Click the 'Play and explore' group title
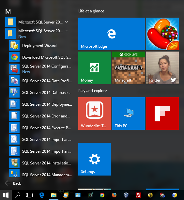 pyautogui.click(x=92, y=91)
